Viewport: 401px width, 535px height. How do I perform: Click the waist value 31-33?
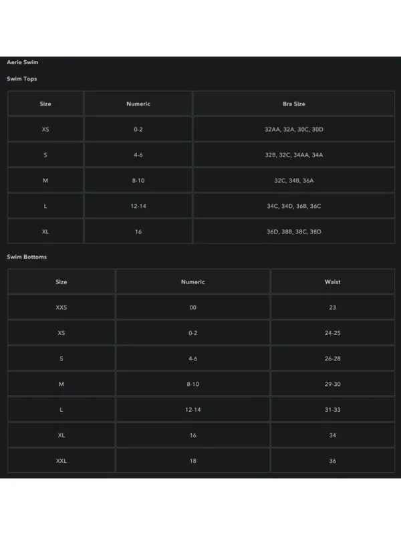(x=332, y=410)
